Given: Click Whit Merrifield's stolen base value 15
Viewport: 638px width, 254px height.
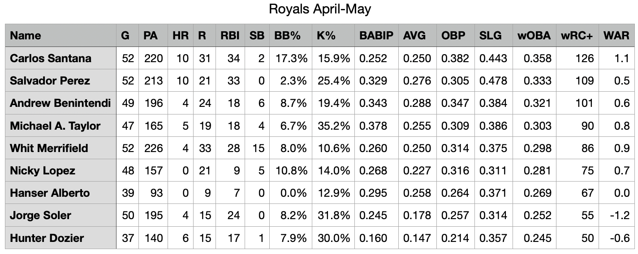Looking at the screenshot, I should click(x=258, y=148).
